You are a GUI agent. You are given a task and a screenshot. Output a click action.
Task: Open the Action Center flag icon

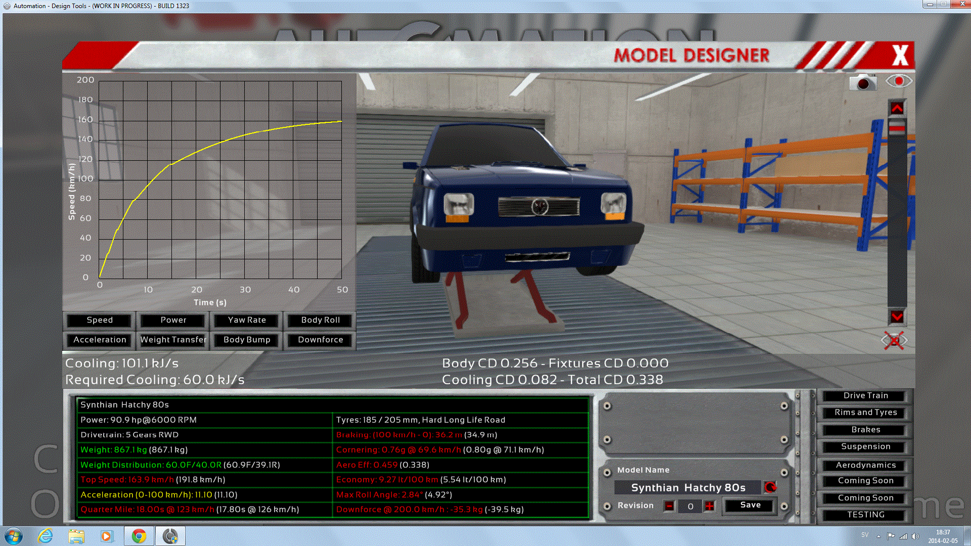pyautogui.click(x=891, y=536)
